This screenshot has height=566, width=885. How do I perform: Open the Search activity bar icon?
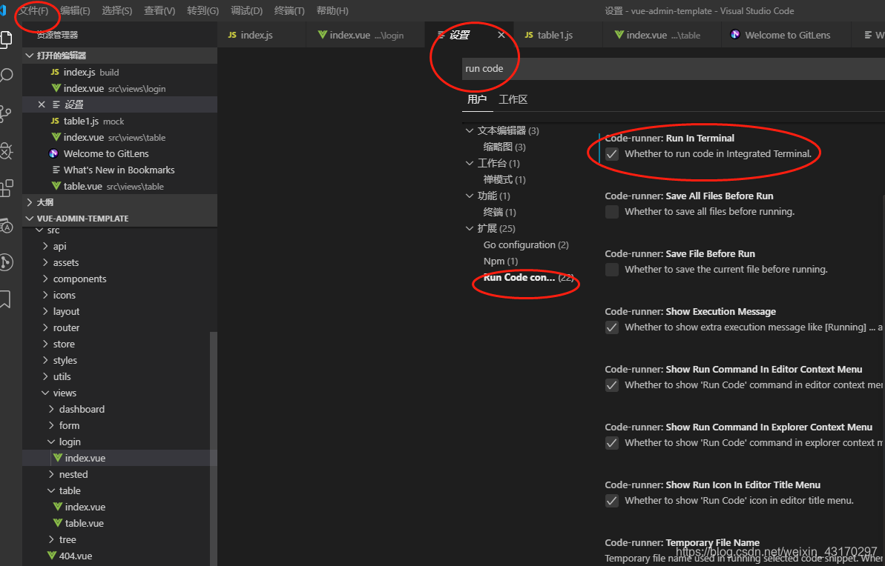(x=6, y=76)
